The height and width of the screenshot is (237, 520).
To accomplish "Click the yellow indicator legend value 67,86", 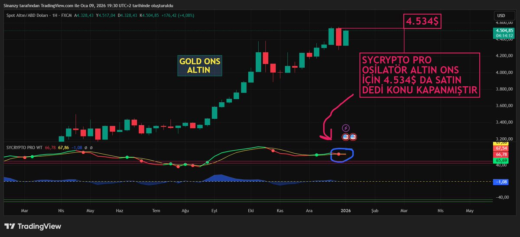I will pyautogui.click(x=63, y=147).
